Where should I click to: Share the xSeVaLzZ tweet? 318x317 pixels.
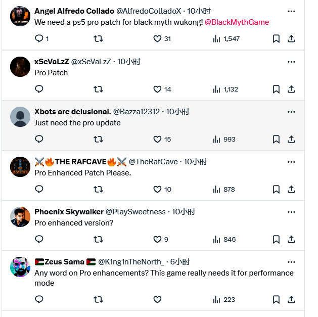291,89
